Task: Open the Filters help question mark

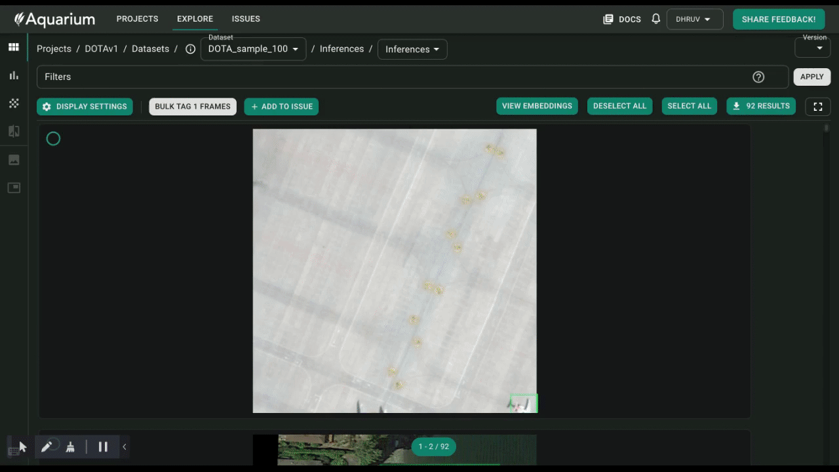Action: (x=758, y=77)
